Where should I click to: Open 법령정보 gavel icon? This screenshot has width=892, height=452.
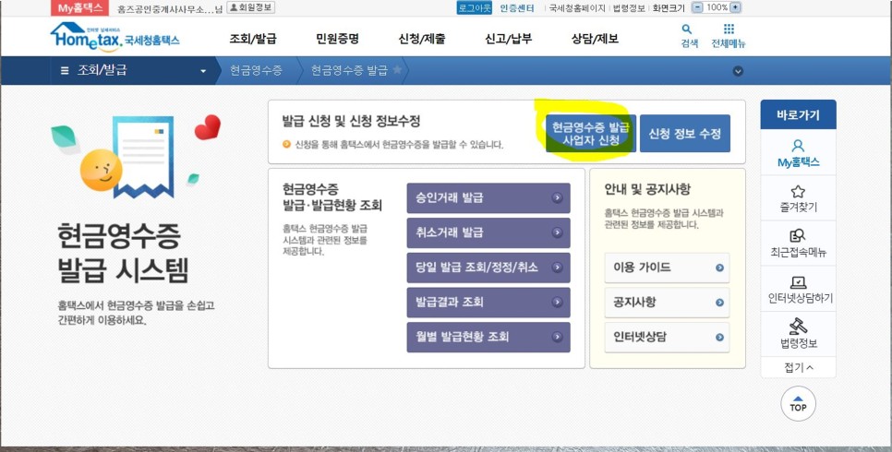[x=798, y=326]
